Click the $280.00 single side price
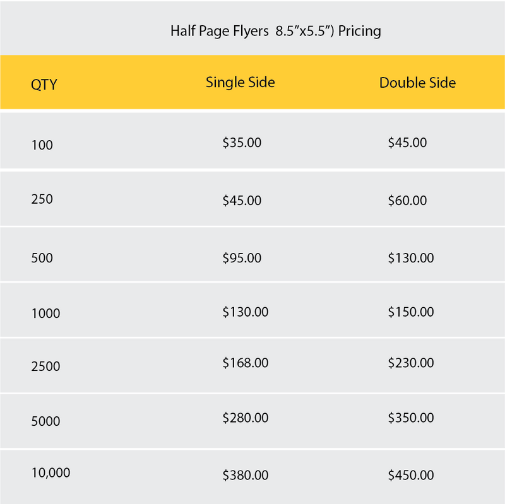505x504 pixels. 246,418
